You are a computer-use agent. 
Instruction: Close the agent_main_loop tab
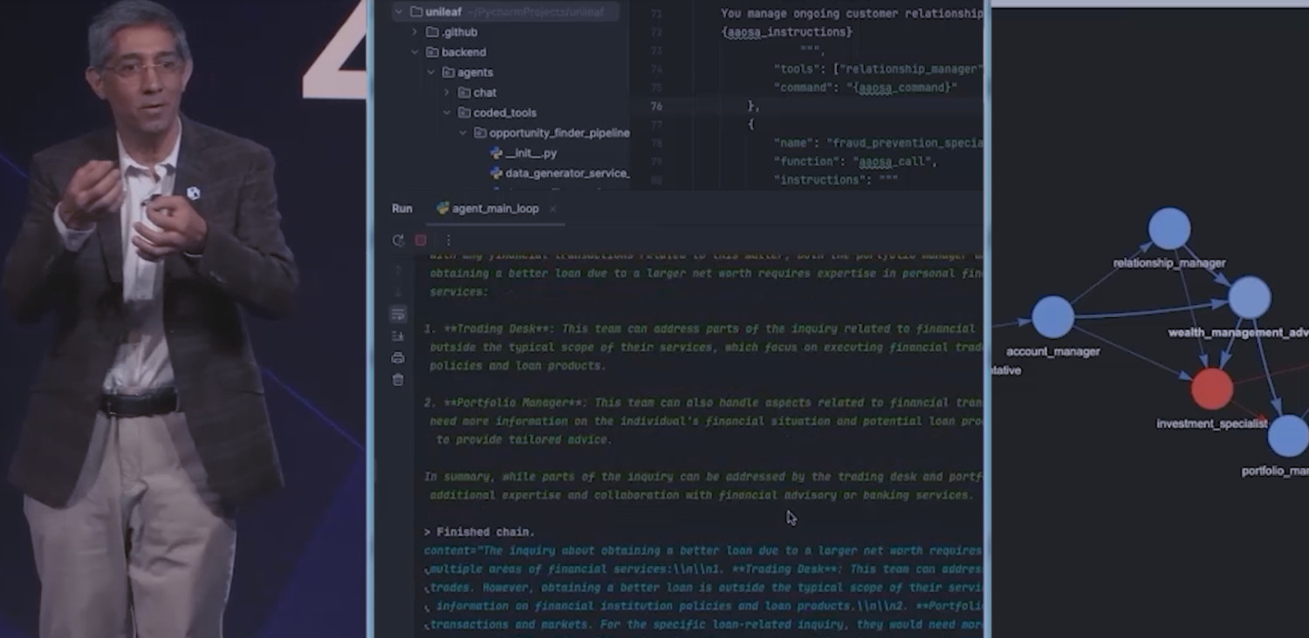click(x=552, y=209)
